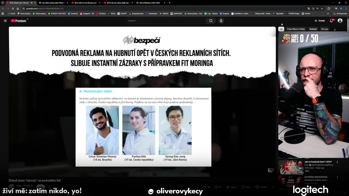Viewport: 349px width, 196px height.
Task: Open the Chrome profile avatar
Action: 341,8
